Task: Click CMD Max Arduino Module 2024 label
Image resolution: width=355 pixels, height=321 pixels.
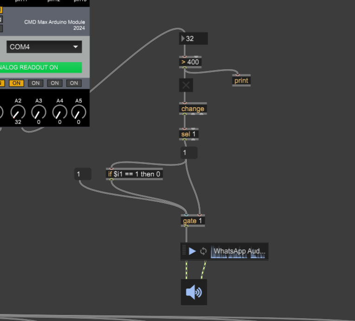Action: point(54,25)
